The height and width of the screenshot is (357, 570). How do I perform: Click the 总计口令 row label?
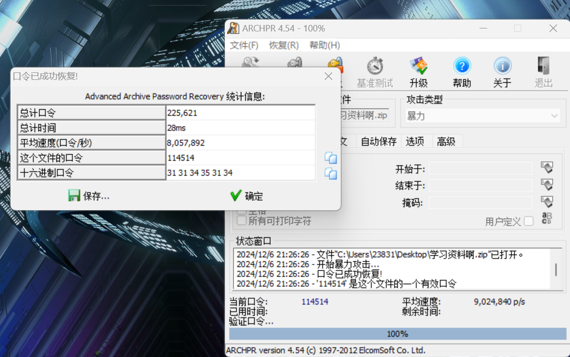[x=91, y=113]
